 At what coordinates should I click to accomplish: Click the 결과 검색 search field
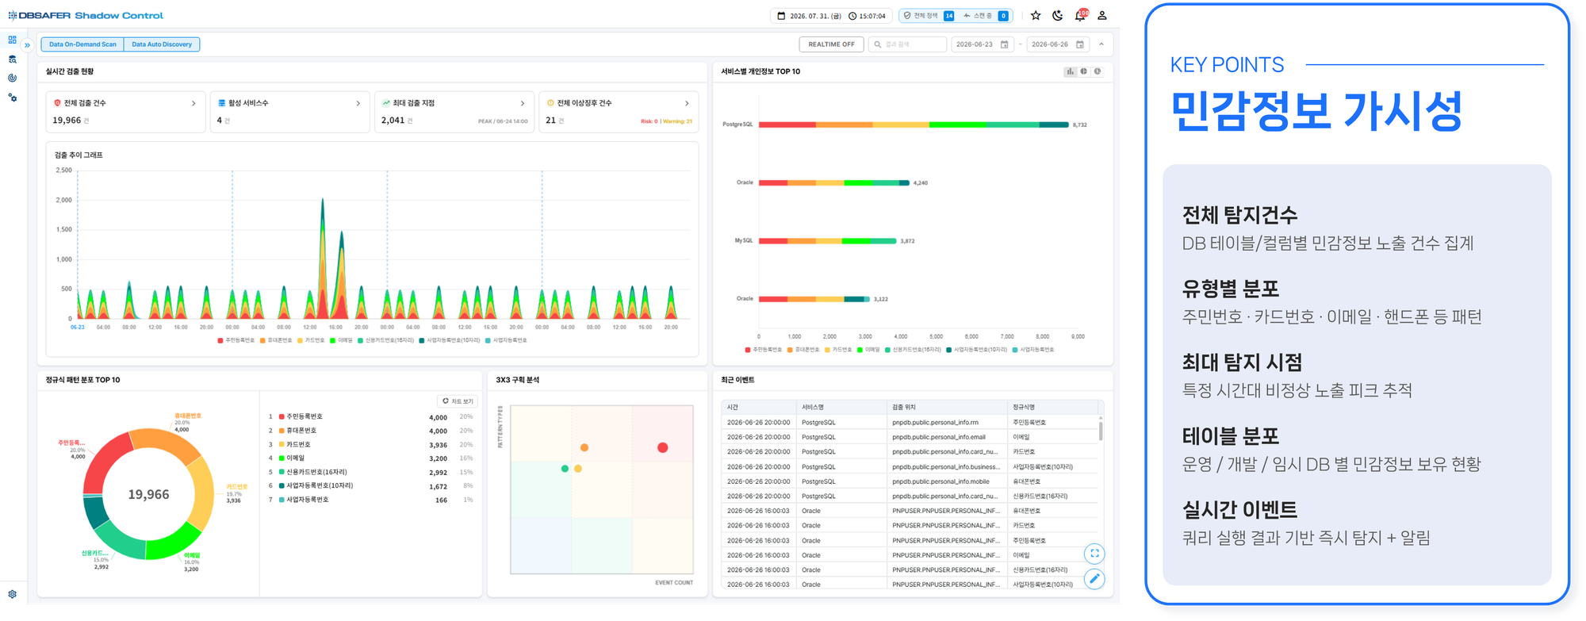pos(908,44)
